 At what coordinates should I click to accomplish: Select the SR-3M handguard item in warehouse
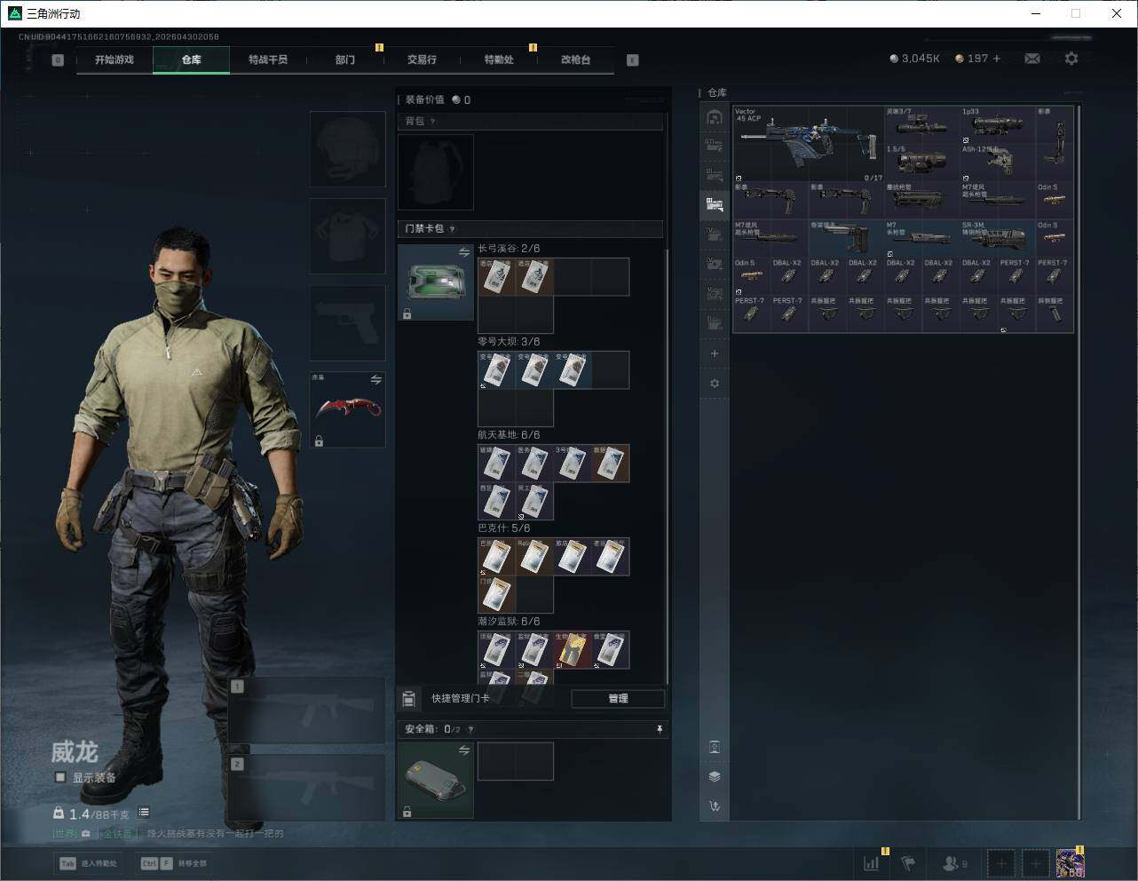(x=997, y=238)
